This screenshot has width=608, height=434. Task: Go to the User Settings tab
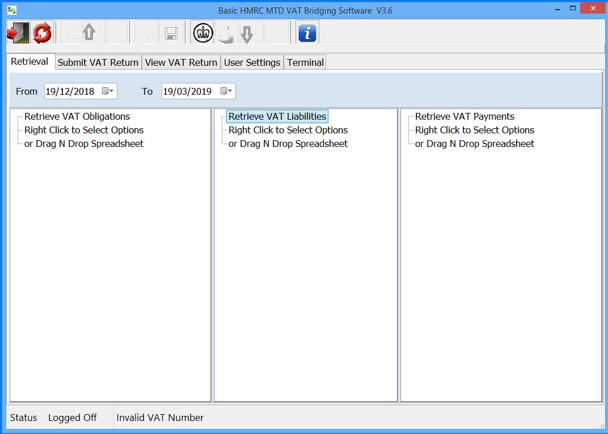[252, 62]
